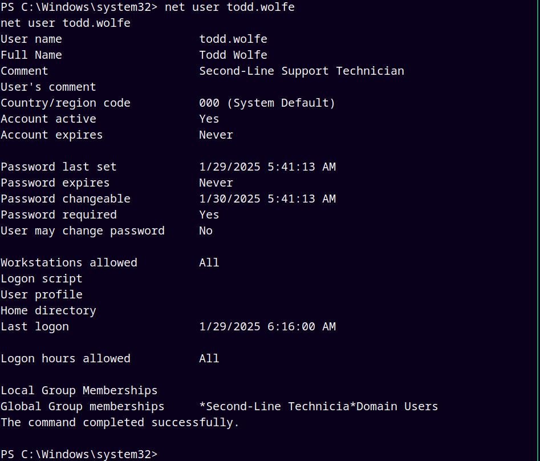Image resolution: width=540 pixels, height=461 pixels.
Task: Click the typed command at top prompt
Action: click(x=230, y=7)
